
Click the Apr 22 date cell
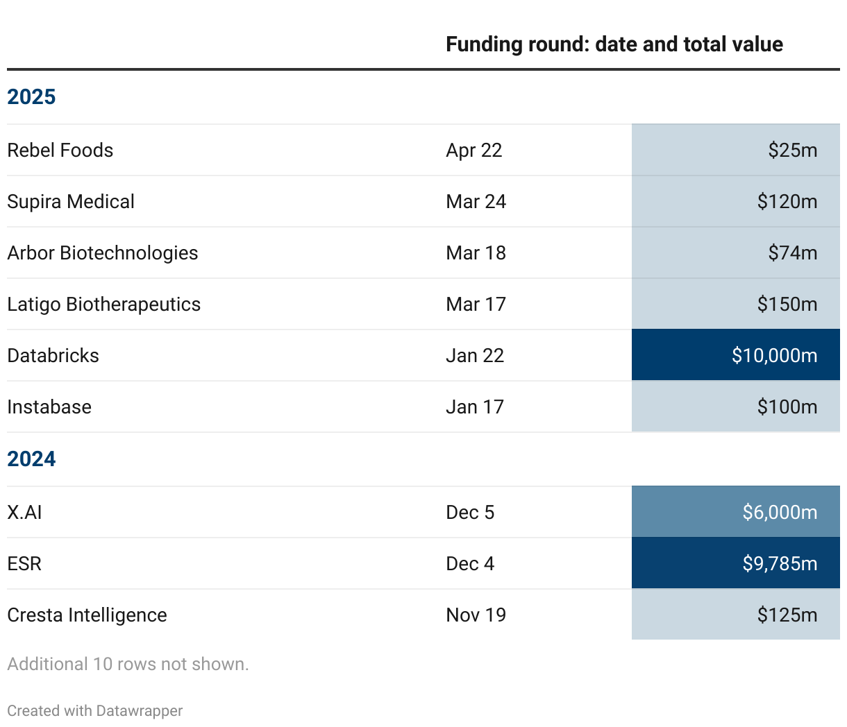(x=474, y=150)
